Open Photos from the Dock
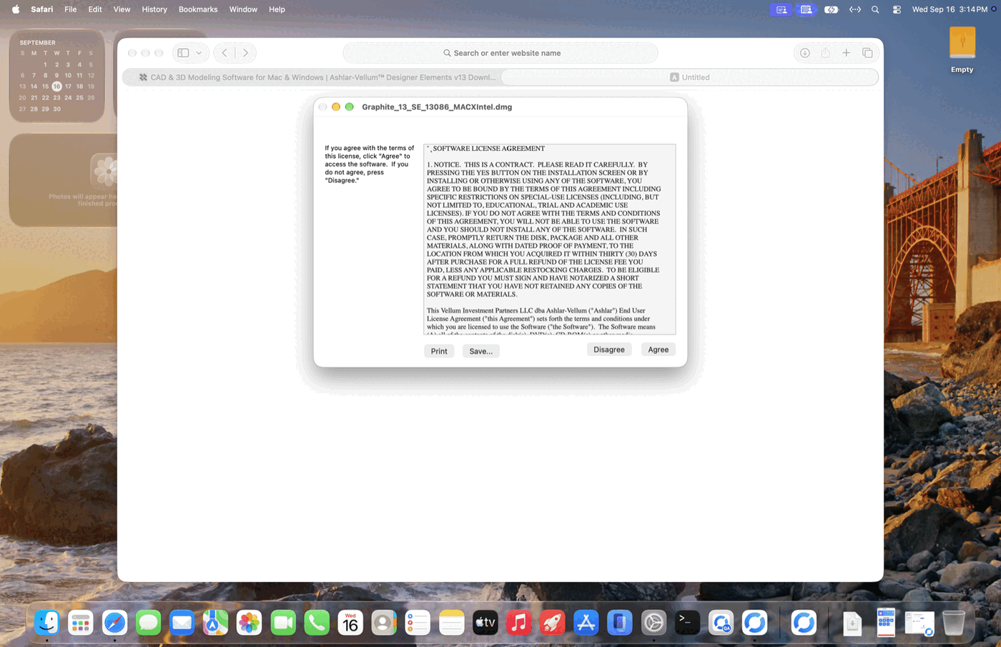 [x=249, y=623]
